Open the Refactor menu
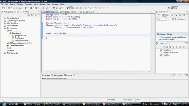 tap(20, 4)
